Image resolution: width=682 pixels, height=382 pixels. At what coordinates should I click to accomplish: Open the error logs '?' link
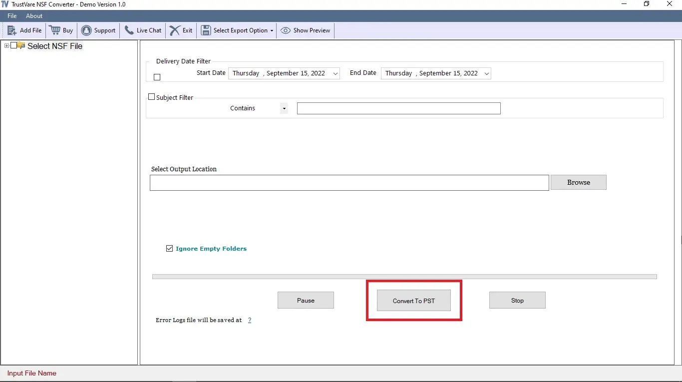[250, 320]
